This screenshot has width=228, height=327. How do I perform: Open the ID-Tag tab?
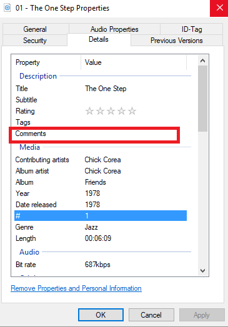point(192,29)
